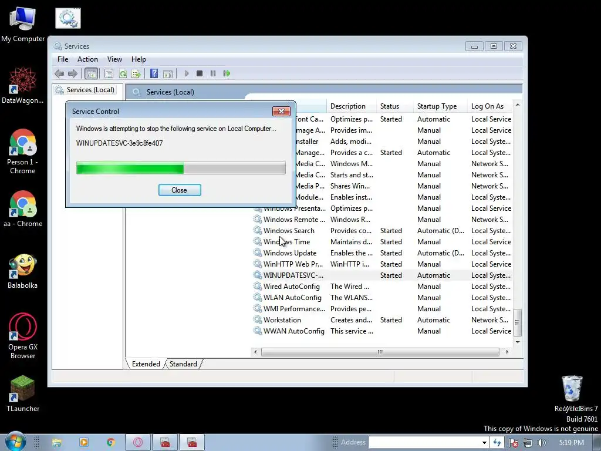Sort by the Description column header

(351, 106)
